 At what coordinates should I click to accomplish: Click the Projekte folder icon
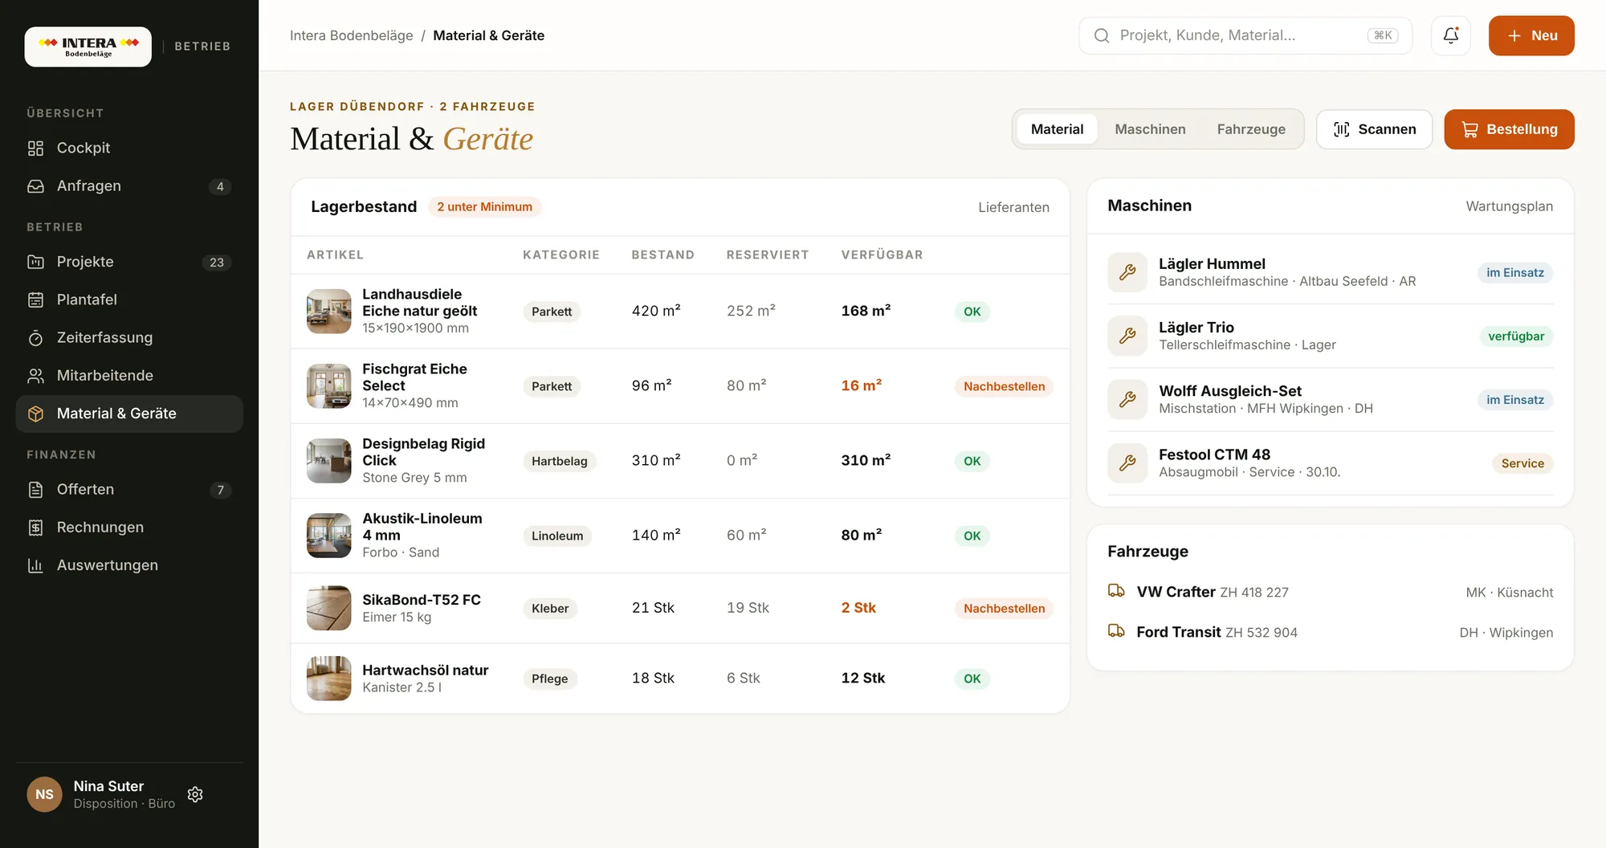tap(35, 262)
